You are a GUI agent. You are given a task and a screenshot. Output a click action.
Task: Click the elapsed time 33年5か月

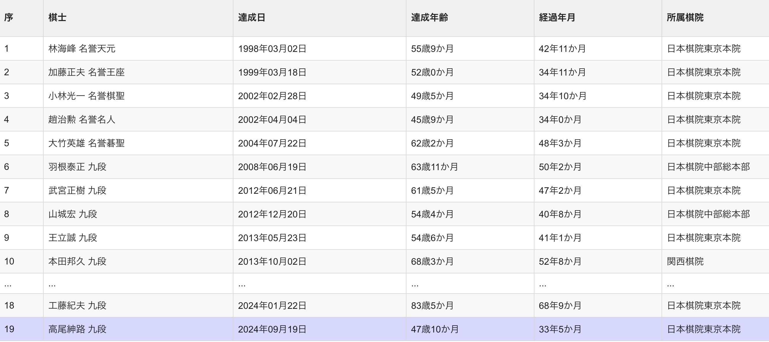[x=560, y=329]
